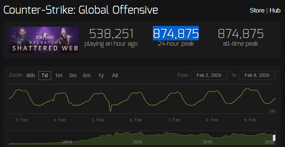Click the playing an hour ago label
The width and height of the screenshot is (285, 147).
coord(111,44)
